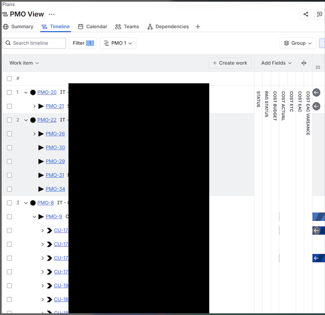Open the PMO View more-actions ellipsis
The height and width of the screenshot is (315, 325).
51,14
